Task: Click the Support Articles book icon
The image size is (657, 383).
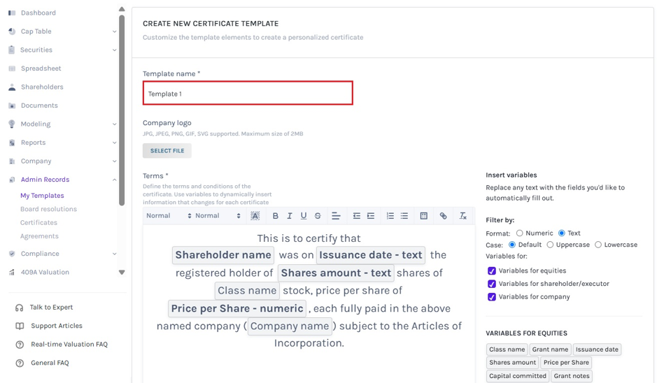Action: (20, 326)
